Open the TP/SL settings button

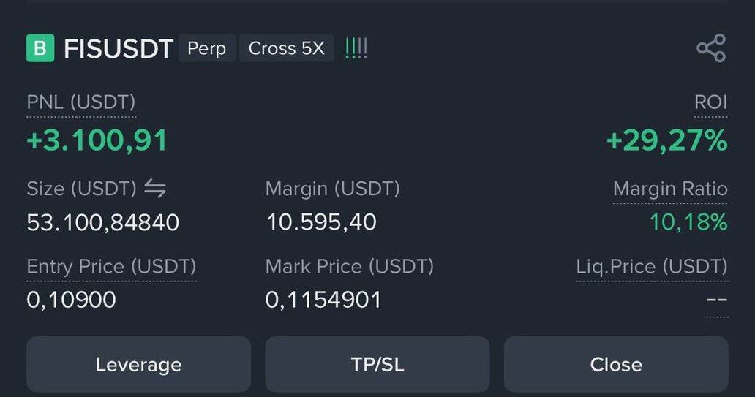377,364
